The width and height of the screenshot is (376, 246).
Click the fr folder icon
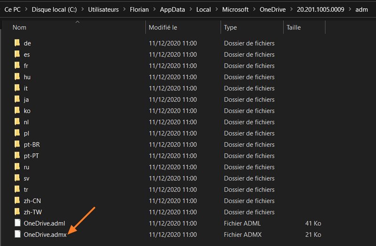point(17,65)
